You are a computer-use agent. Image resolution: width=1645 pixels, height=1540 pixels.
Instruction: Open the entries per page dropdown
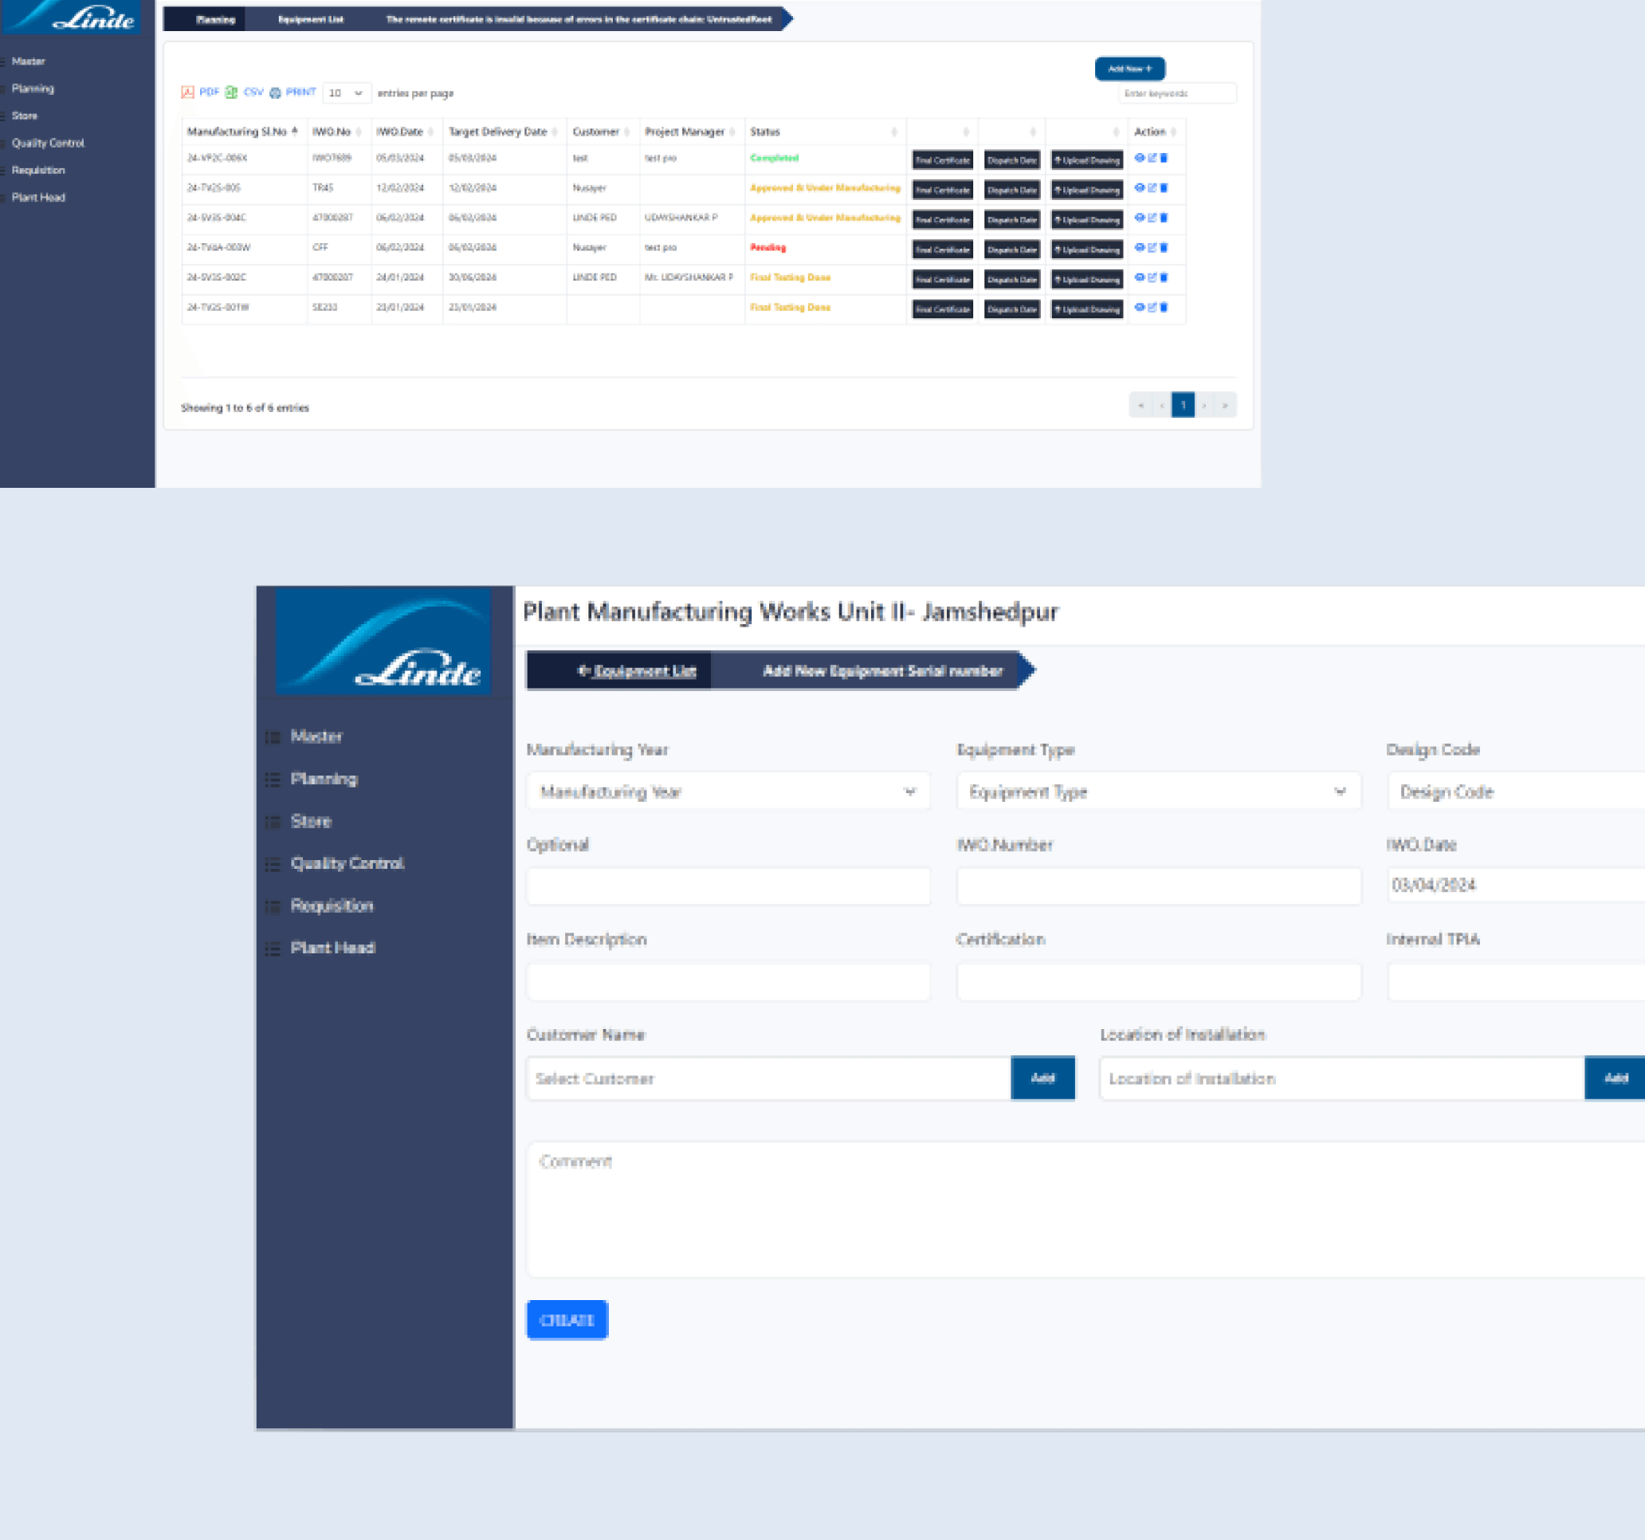[x=346, y=93]
